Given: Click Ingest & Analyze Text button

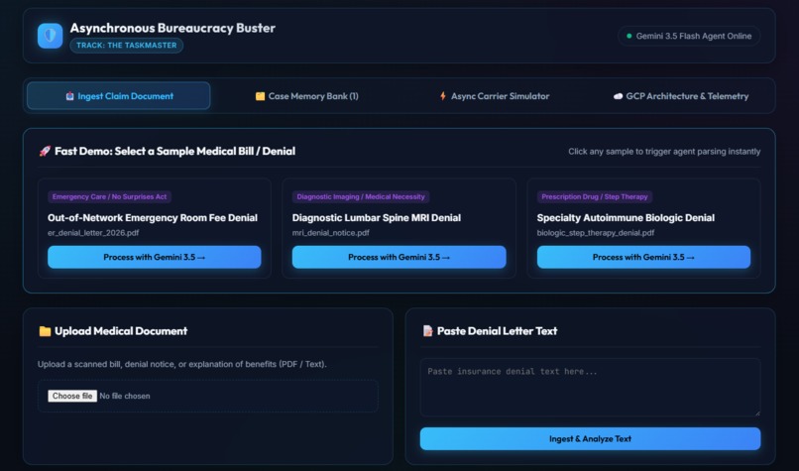Looking at the screenshot, I should coord(590,439).
